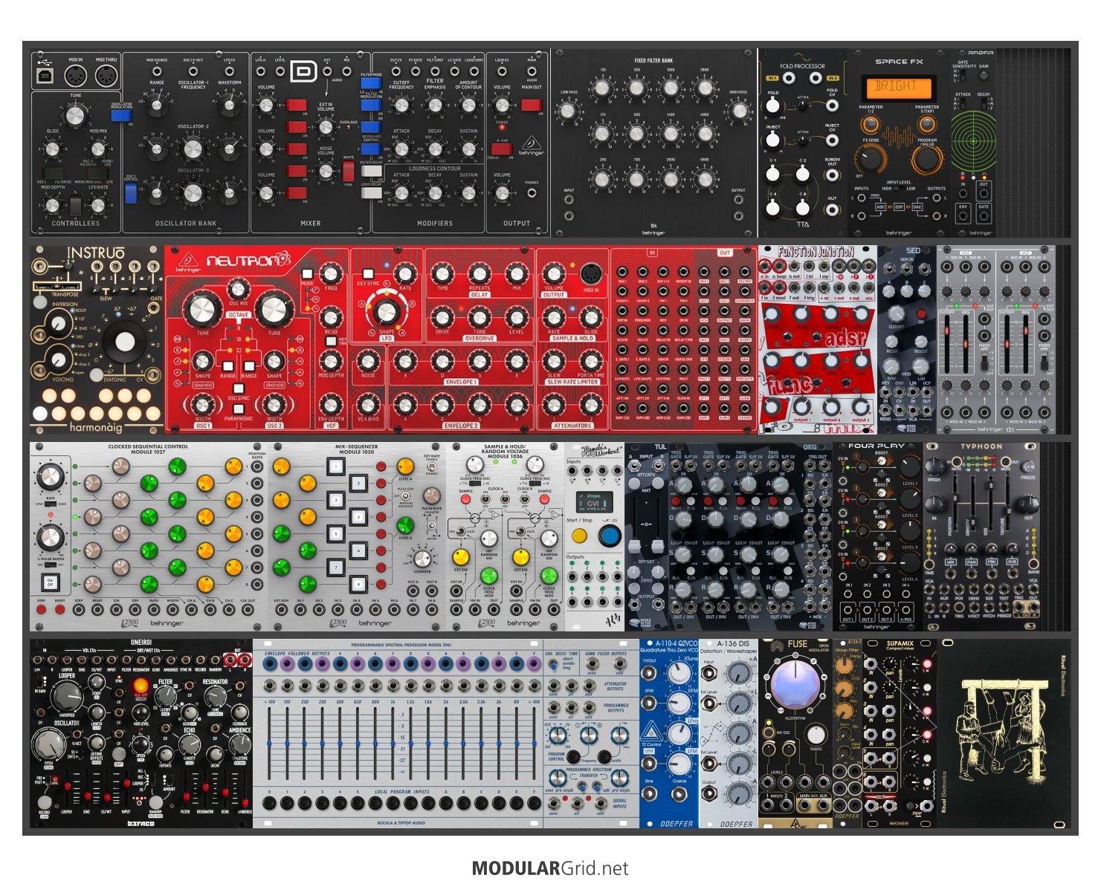Click the INPUT jack on the Fixed Filter Bank
1101x884 pixels.
[569, 200]
